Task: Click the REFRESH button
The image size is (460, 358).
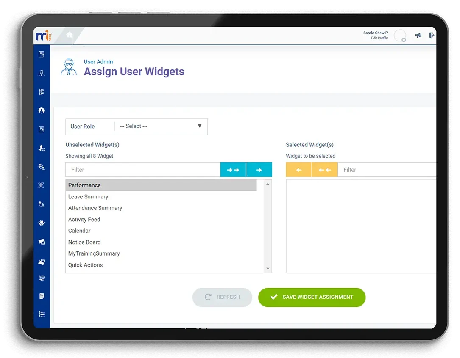Action: tap(222, 297)
